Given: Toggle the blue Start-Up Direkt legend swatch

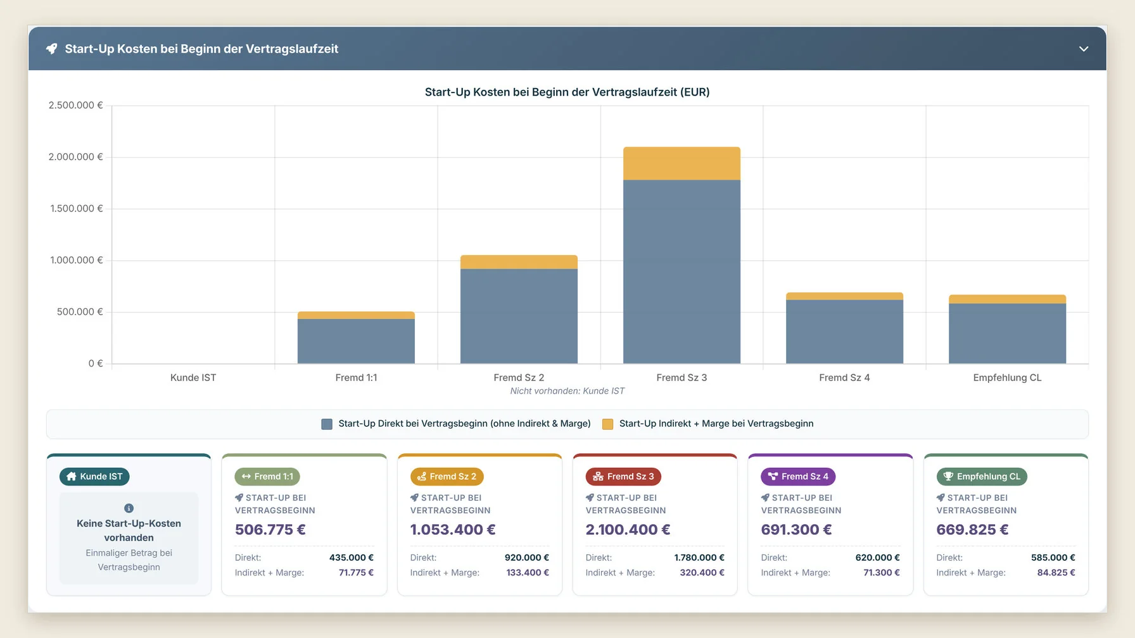Looking at the screenshot, I should coord(327,424).
